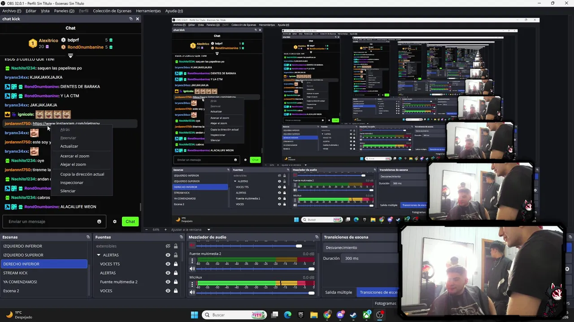Open the Editar menu

click(x=31, y=11)
